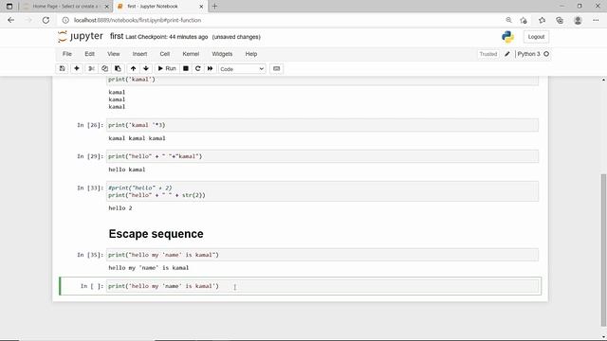Select cell In [33] with str(2) code

[x=322, y=191]
